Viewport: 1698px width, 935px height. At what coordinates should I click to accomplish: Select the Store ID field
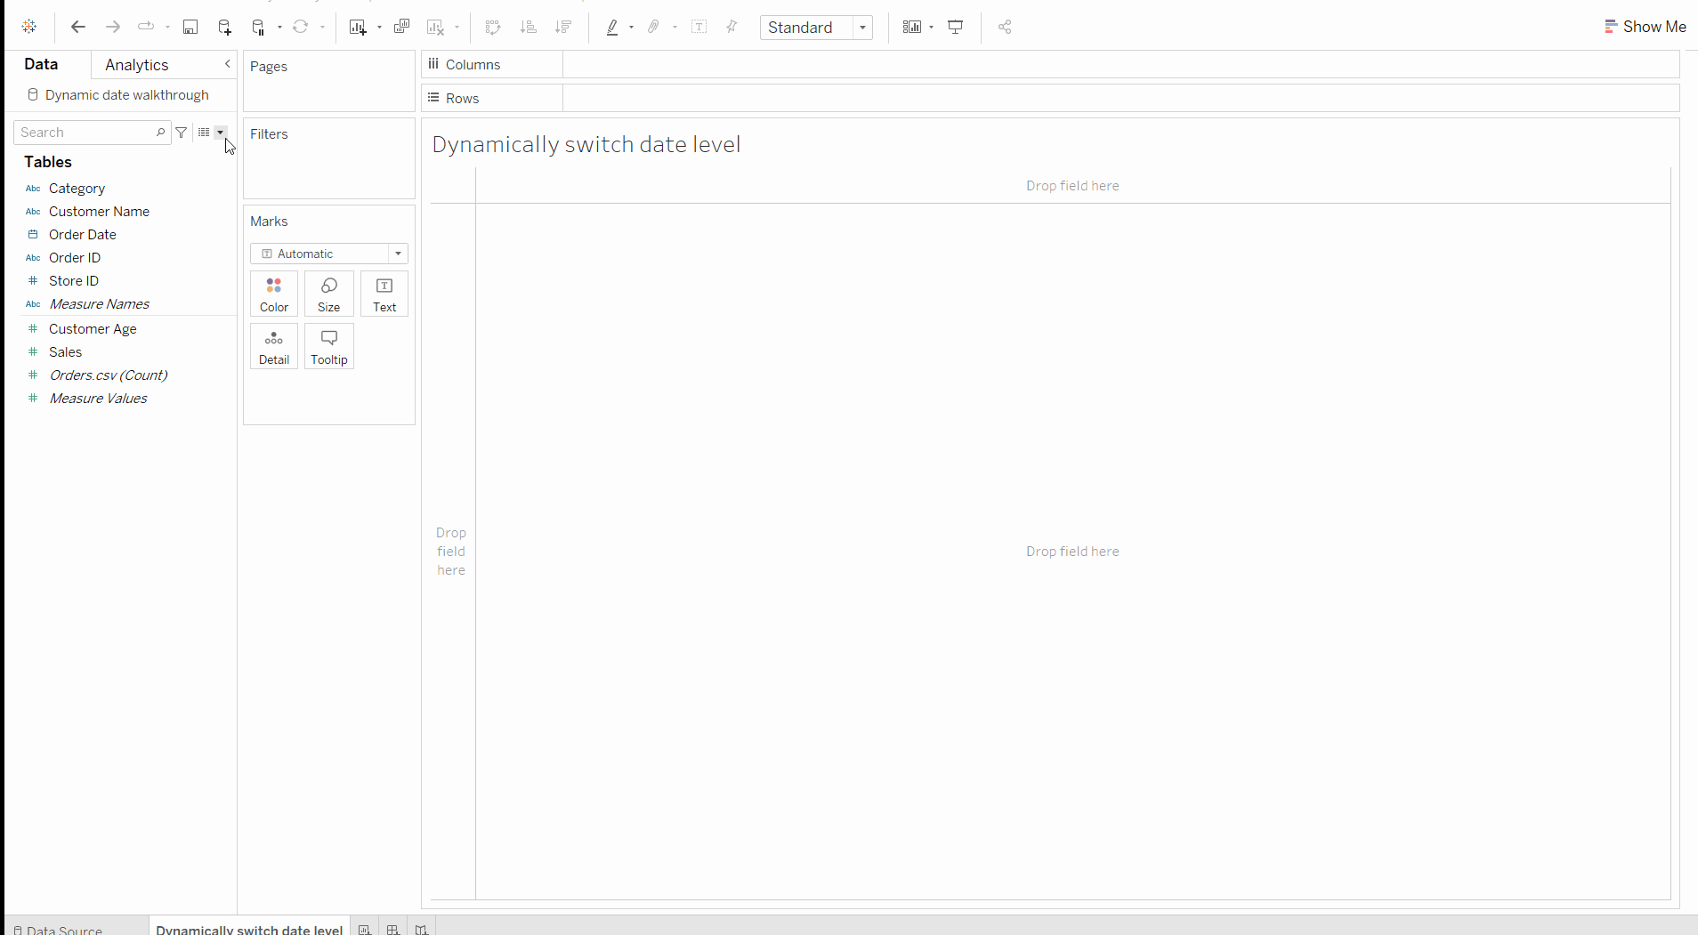(x=73, y=281)
